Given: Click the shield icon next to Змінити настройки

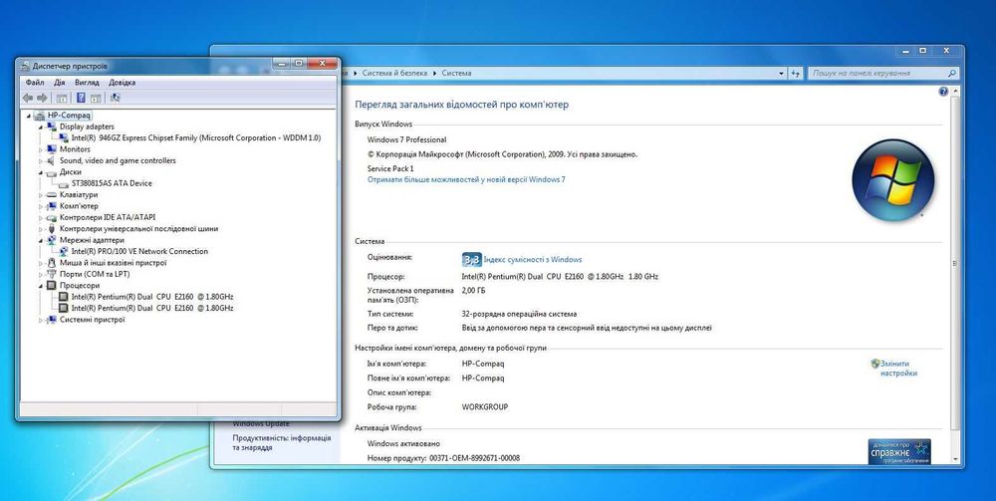Looking at the screenshot, I should coord(874,364).
